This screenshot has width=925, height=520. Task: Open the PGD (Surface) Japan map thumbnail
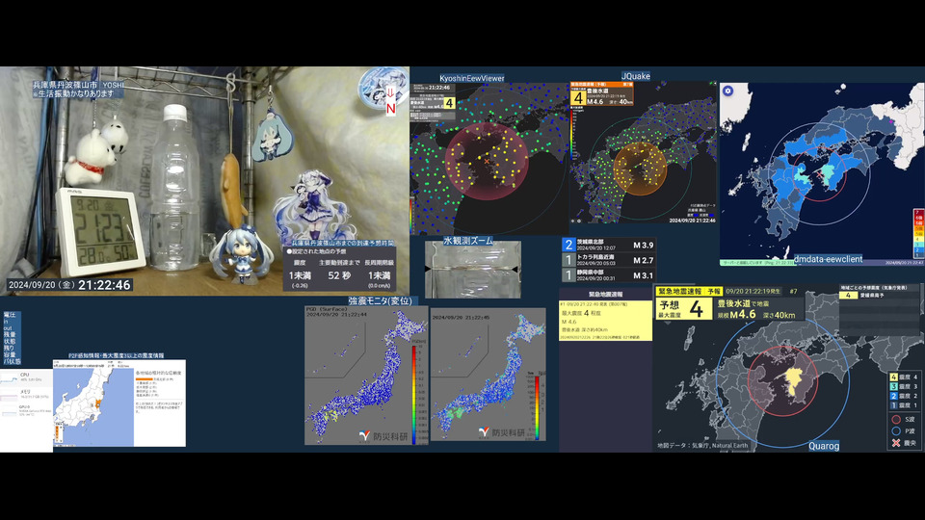click(366, 375)
